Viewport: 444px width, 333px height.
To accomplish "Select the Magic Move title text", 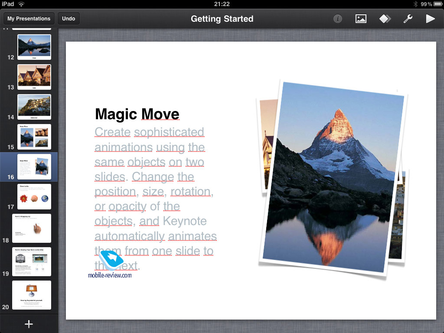I will [137, 114].
